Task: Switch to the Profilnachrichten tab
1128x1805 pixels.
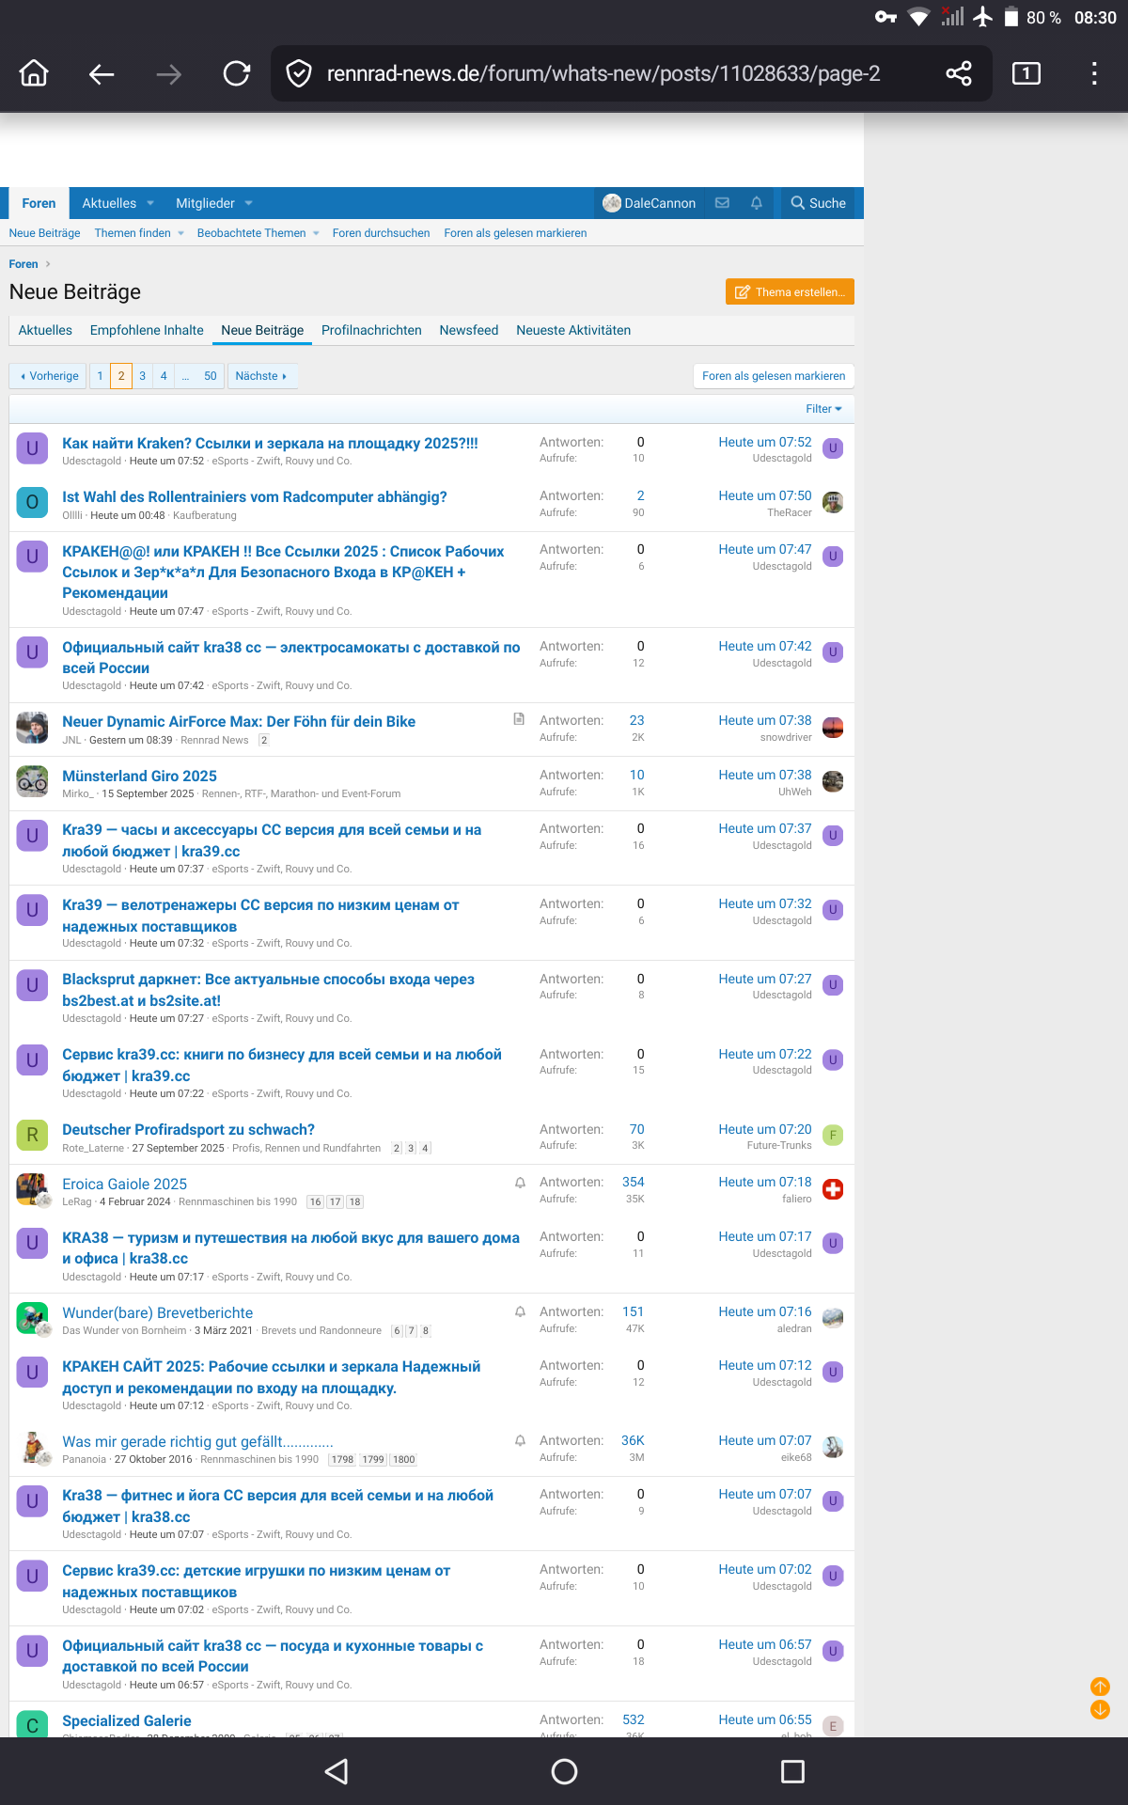Action: (x=371, y=330)
